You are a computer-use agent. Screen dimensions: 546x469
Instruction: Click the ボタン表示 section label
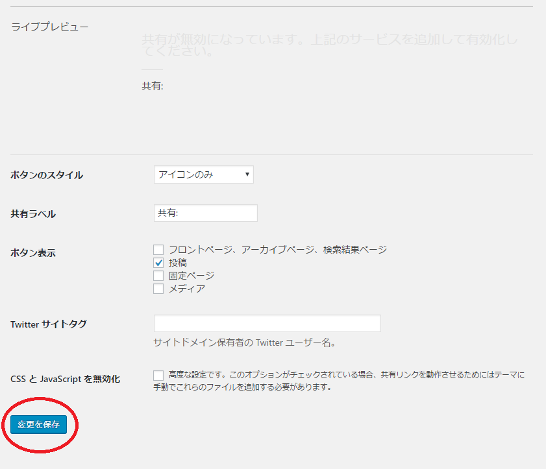click(33, 253)
